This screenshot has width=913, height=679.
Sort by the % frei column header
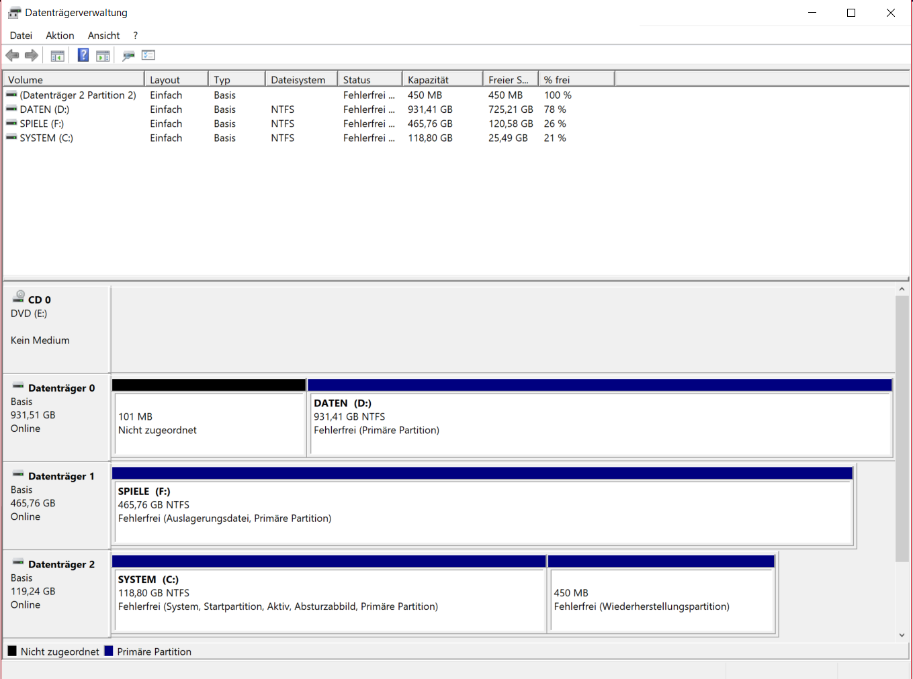[x=576, y=79]
